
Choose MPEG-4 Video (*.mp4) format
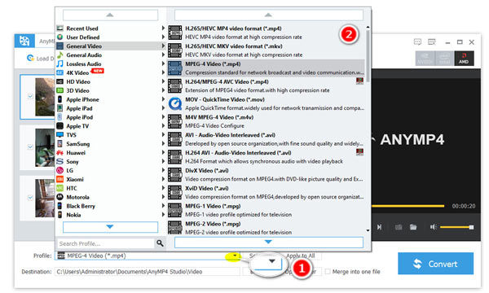[x=266, y=68]
